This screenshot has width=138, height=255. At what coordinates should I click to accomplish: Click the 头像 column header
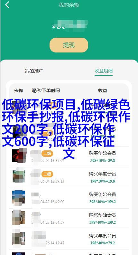[x=19, y=90]
